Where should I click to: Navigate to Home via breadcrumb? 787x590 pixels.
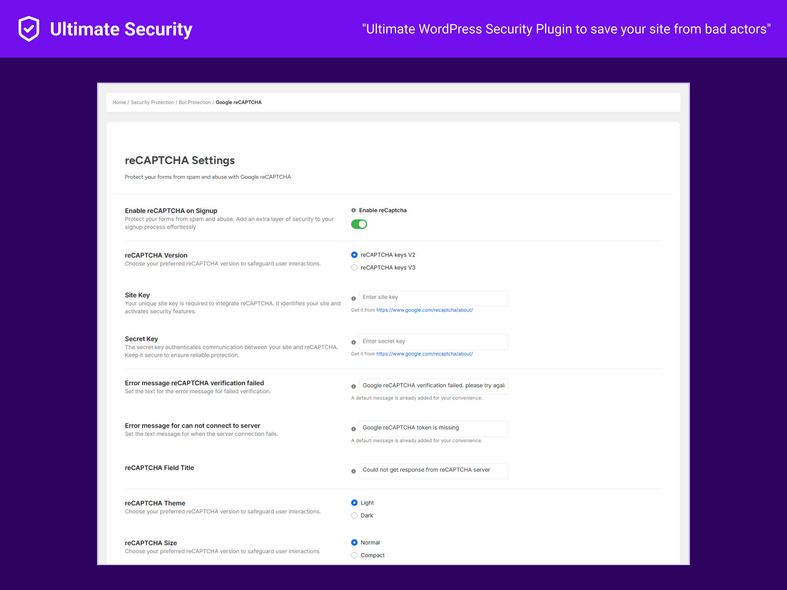(x=119, y=102)
